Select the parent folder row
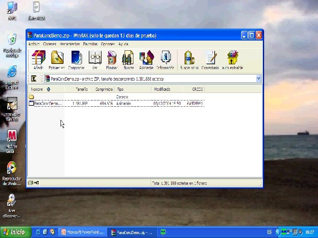The image size is (318, 238). click(x=116, y=97)
